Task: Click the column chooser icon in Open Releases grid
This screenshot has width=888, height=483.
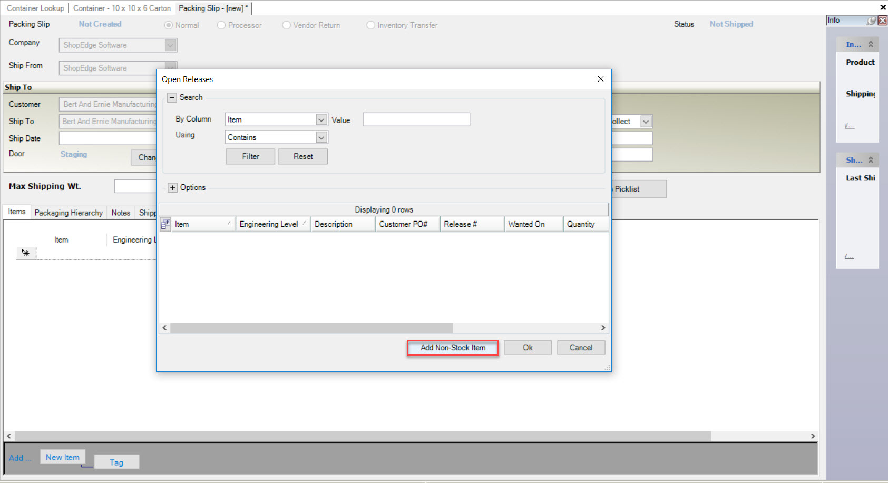Action: point(165,224)
